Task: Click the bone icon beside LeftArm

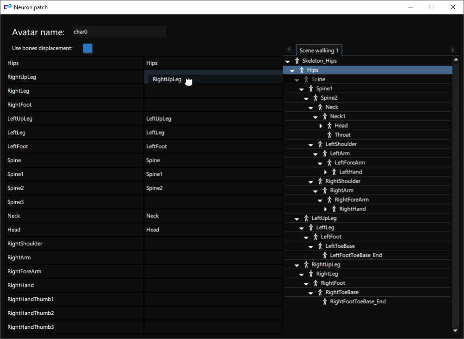Action: [325, 153]
